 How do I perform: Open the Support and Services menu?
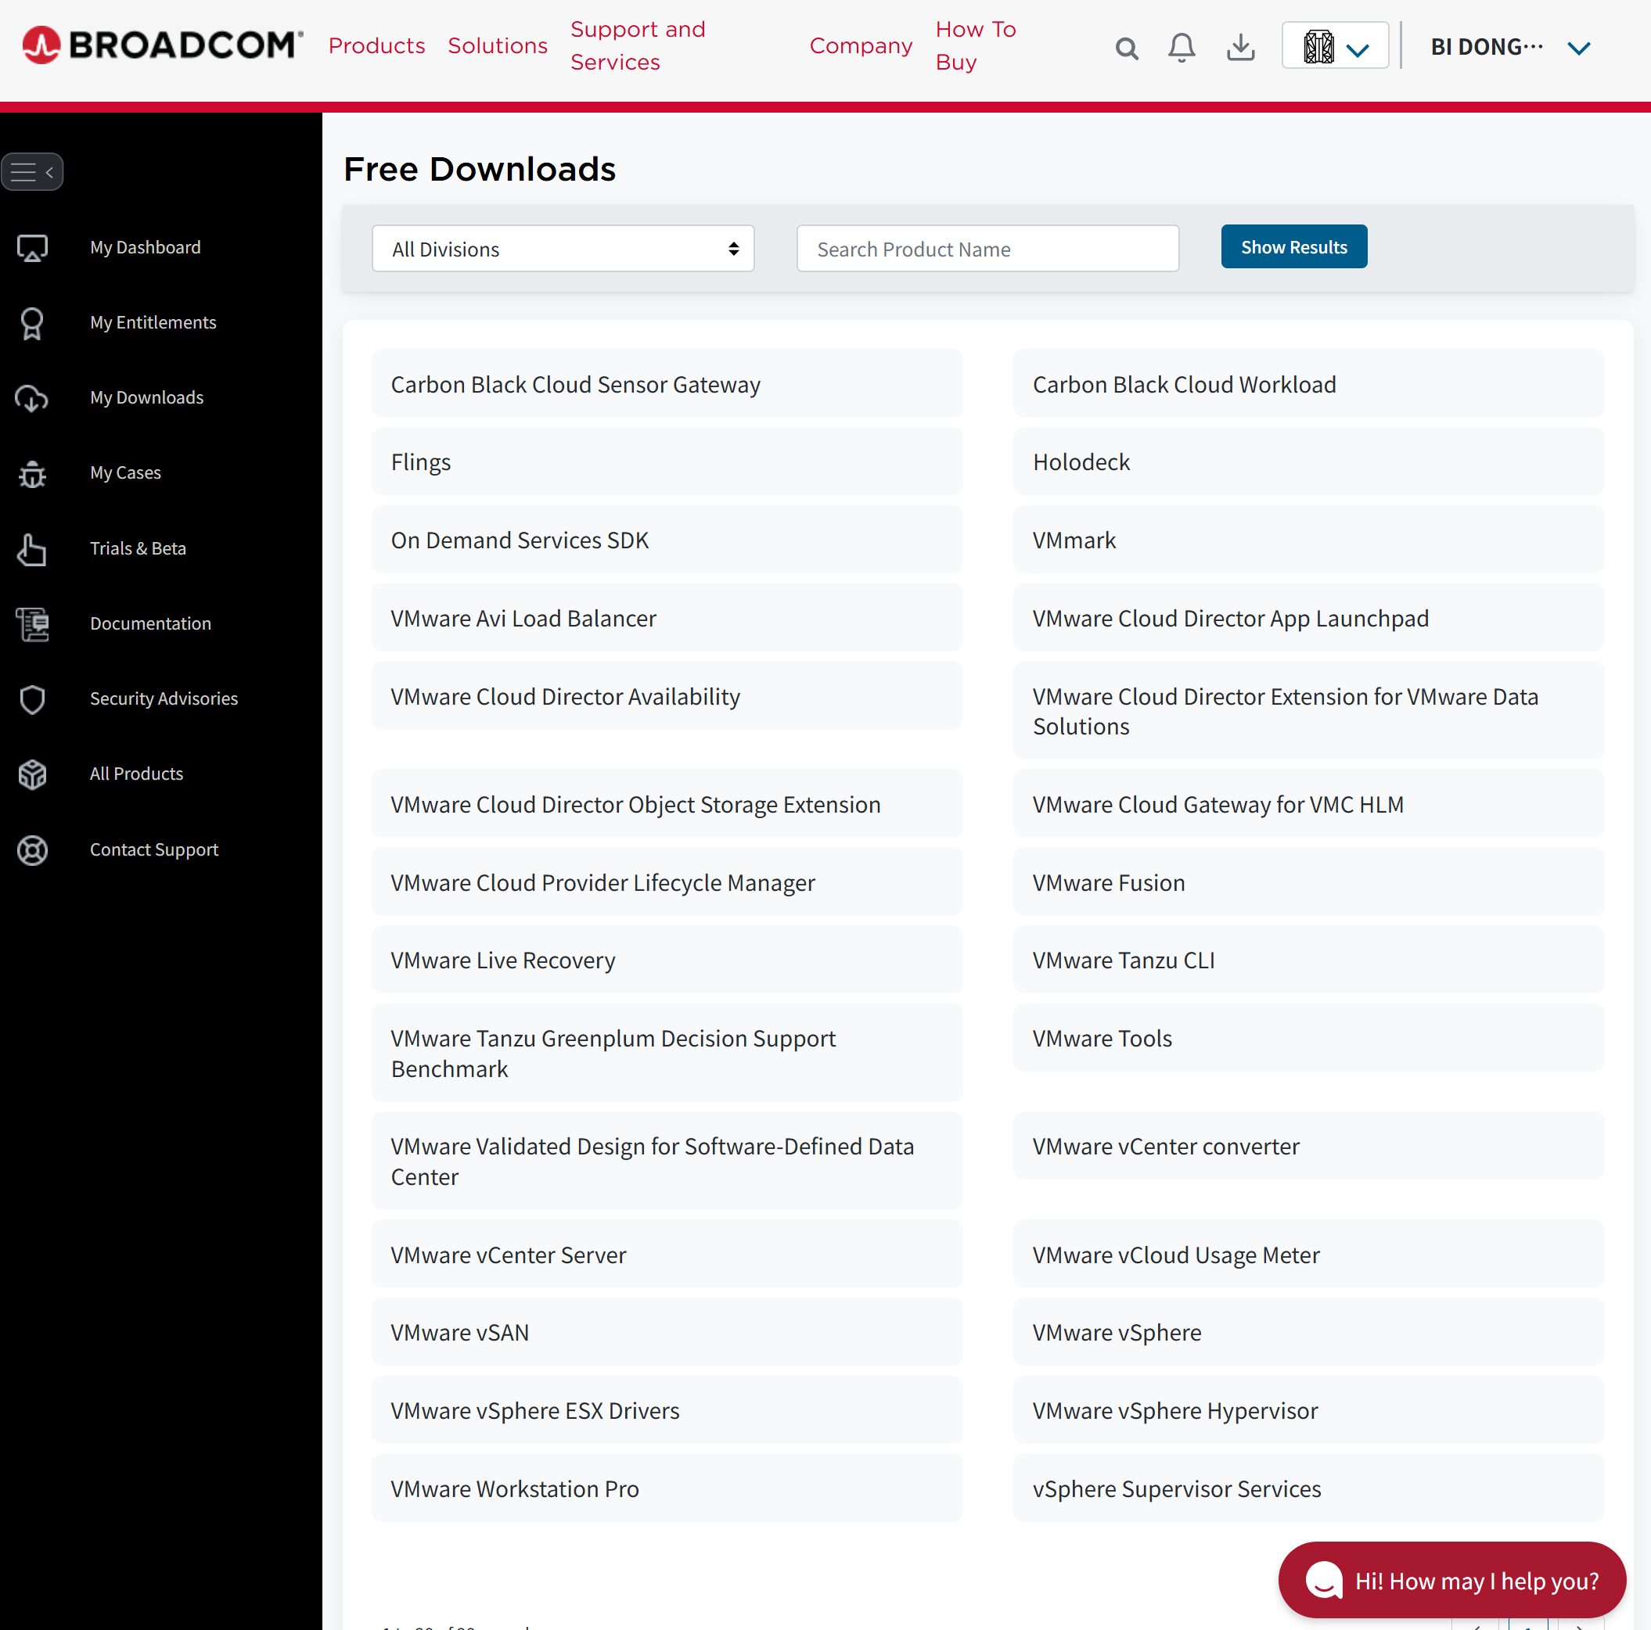pos(638,45)
